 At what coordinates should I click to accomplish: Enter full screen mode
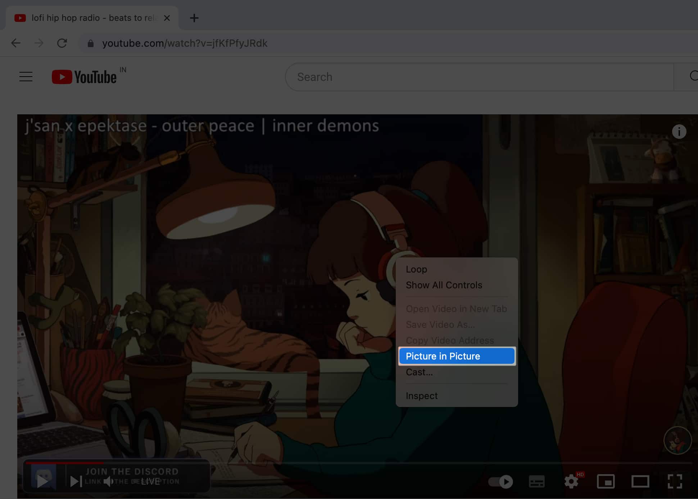coord(675,481)
